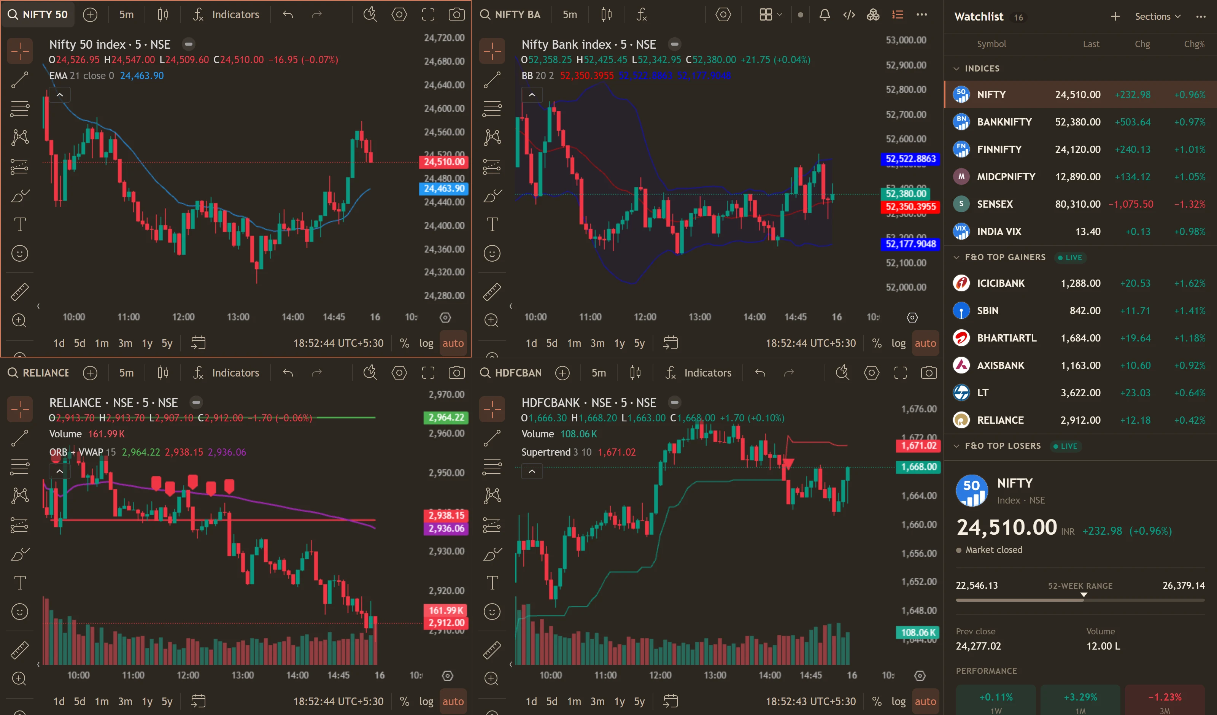This screenshot has width=1217, height=715.
Task: Toggle auto scale on Nifty Bank chart
Action: click(925, 343)
